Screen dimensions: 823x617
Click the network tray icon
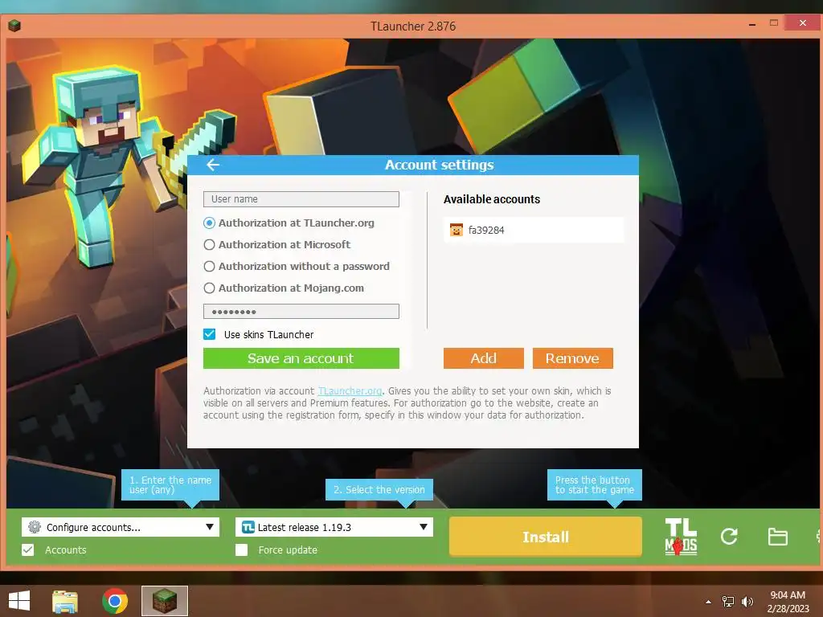tap(728, 602)
